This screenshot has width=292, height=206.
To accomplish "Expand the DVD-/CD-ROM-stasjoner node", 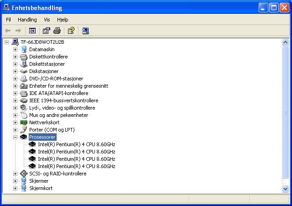I will pyautogui.click(x=15, y=79).
